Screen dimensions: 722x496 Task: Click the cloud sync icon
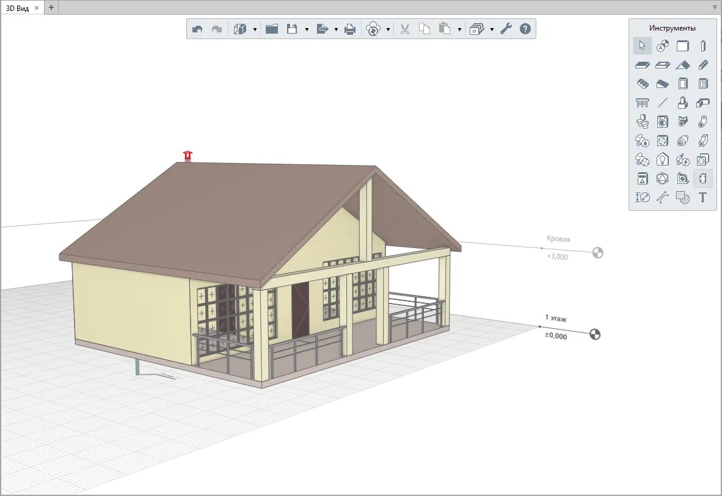point(373,29)
